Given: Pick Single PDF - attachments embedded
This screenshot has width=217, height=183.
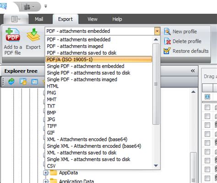Looking at the screenshot, I should [x=98, y=66].
